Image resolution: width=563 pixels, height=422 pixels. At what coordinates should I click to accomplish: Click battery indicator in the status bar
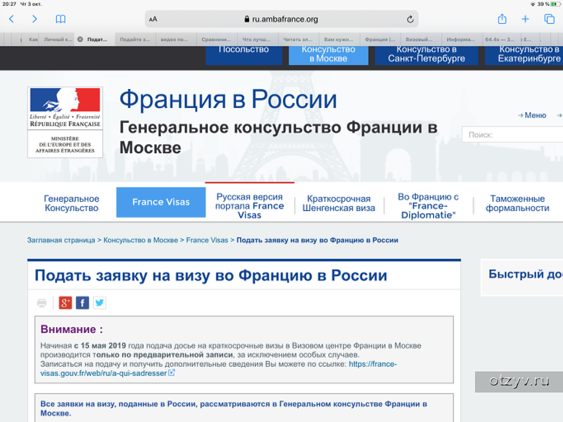point(555,4)
